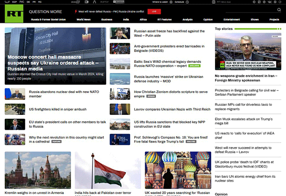This screenshot has width=286, height=196.
Task: Open Russia abandons nuclear deal headline
Action: pos(64,94)
